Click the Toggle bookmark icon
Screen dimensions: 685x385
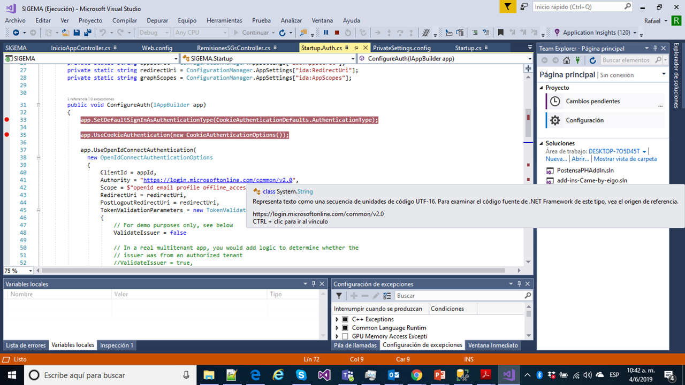(501, 33)
